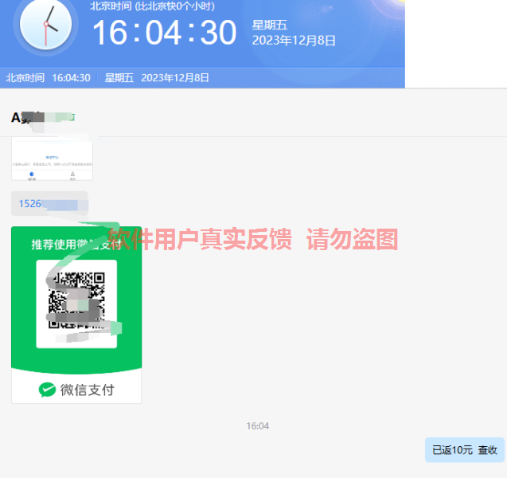Select the 已返10元 message bubble text
Viewport: 507px width, 478px height.
pos(452,450)
